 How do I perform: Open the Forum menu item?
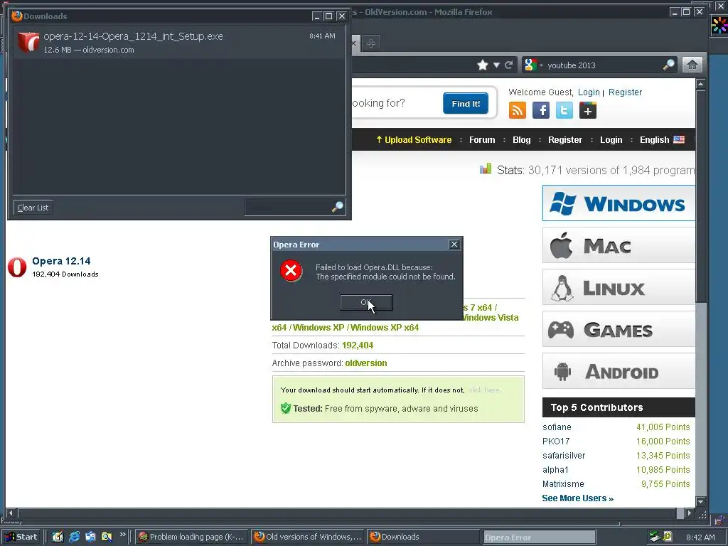point(482,140)
